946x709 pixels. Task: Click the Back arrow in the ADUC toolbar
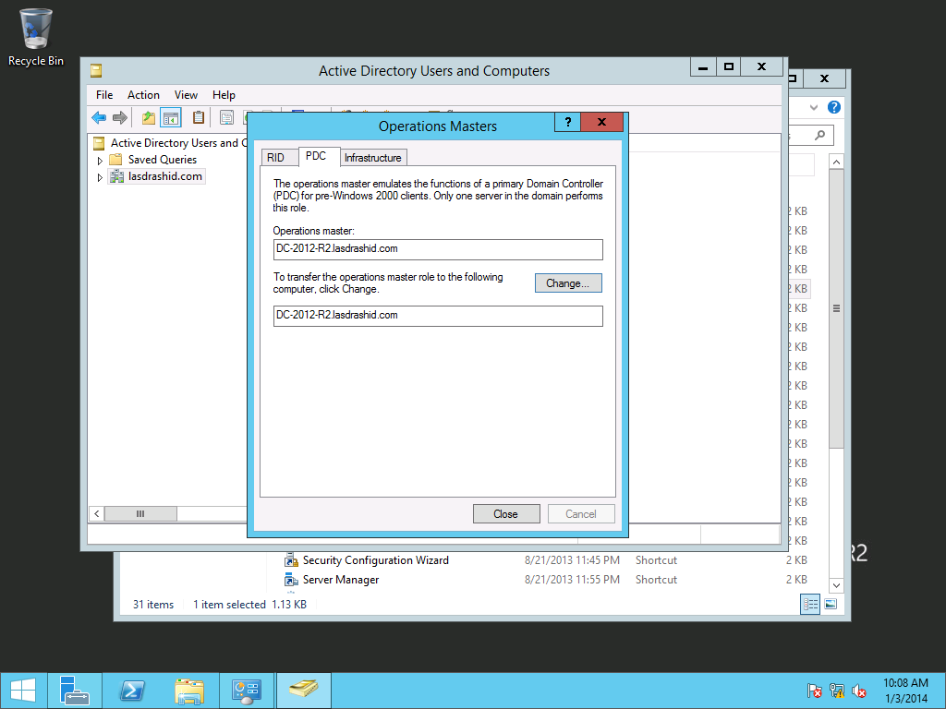click(x=99, y=117)
